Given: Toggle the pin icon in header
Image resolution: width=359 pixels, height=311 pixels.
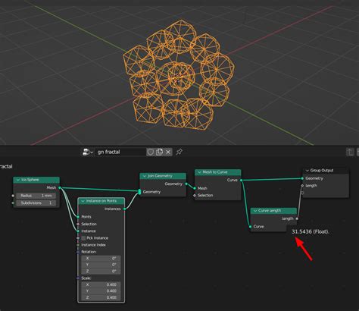Looking at the screenshot, I should point(179,152).
